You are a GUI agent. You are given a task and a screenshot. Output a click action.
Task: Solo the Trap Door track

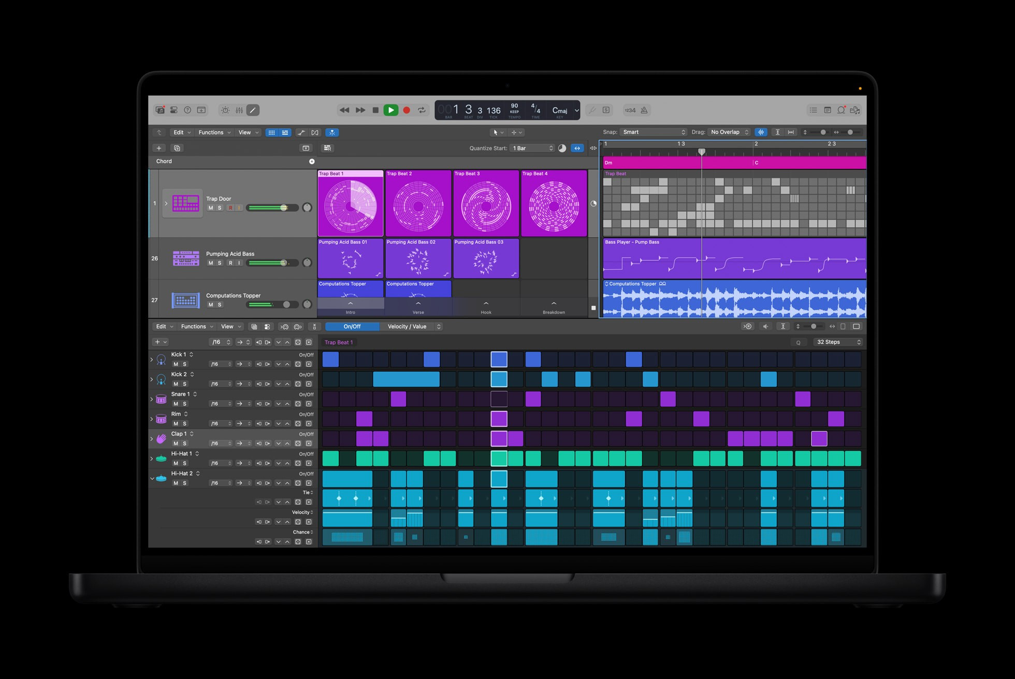pos(219,208)
